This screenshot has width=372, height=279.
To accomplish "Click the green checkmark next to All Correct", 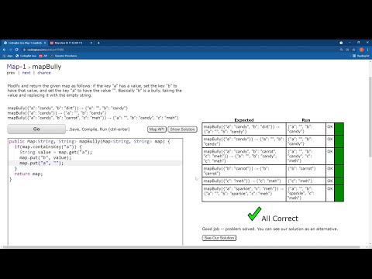I will tap(254, 214).
